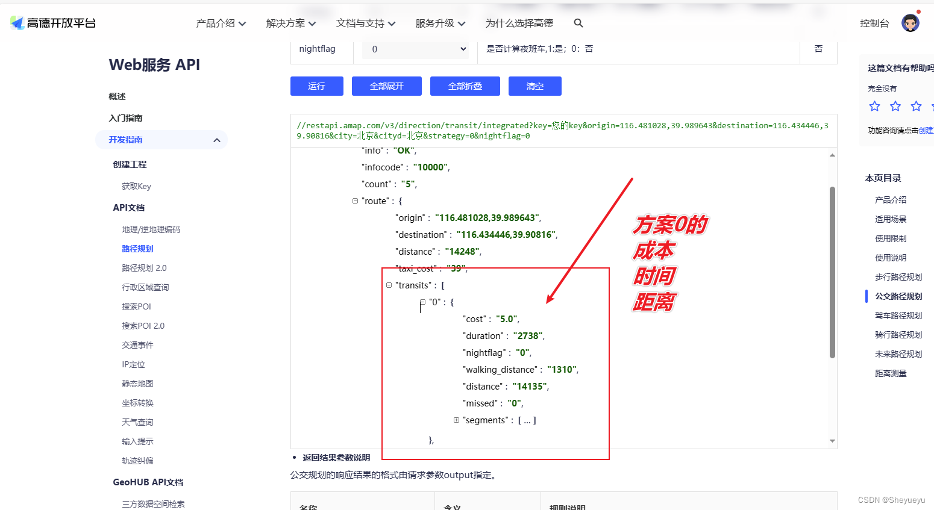This screenshot has height=510, width=934.
Task: Click the 全部折叠 button
Action: (465, 86)
